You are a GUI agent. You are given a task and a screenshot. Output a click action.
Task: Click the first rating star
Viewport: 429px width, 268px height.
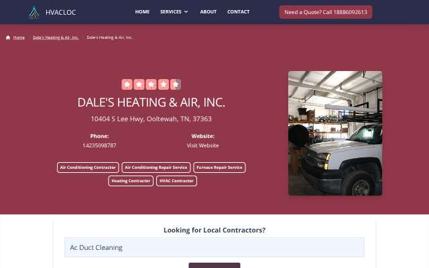tap(127, 84)
